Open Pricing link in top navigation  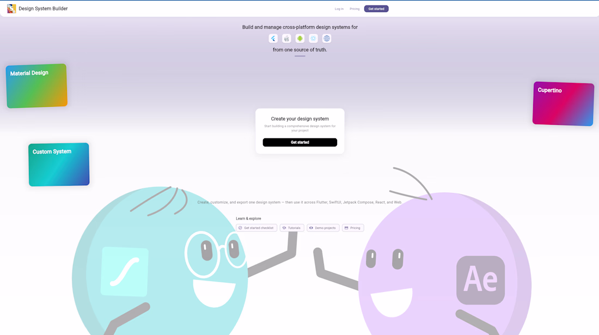(x=354, y=9)
